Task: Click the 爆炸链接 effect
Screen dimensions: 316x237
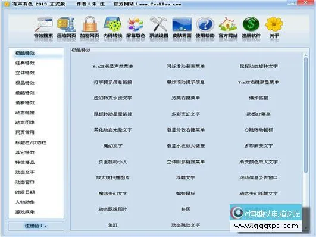Action: 258,98
